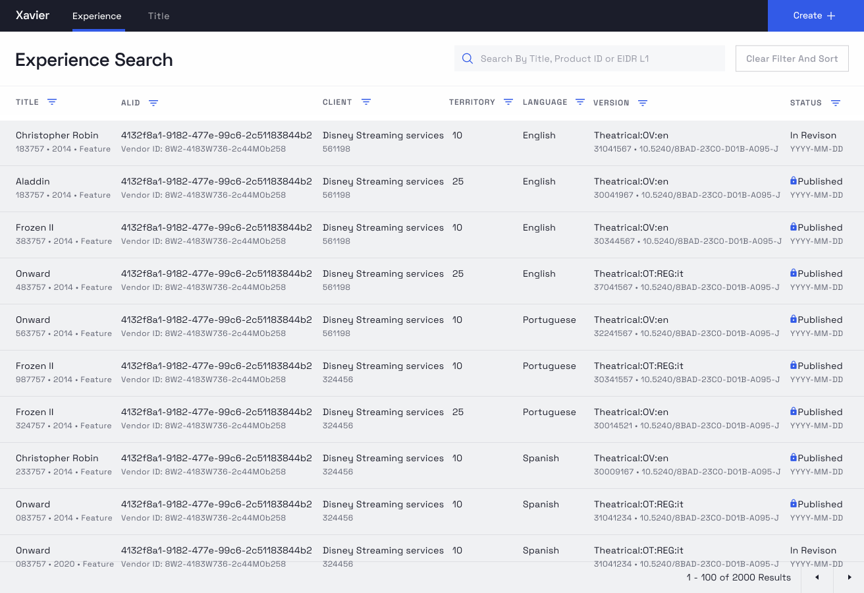
Task: Go to the next results page arrow
Action: [850, 577]
